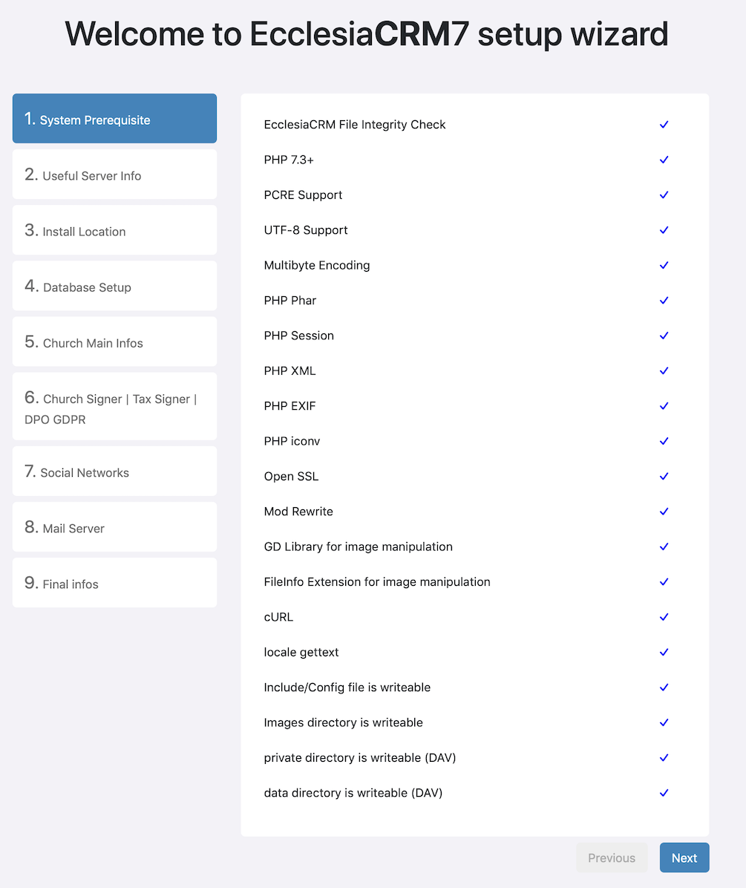Open the Mail Server step

(114, 527)
